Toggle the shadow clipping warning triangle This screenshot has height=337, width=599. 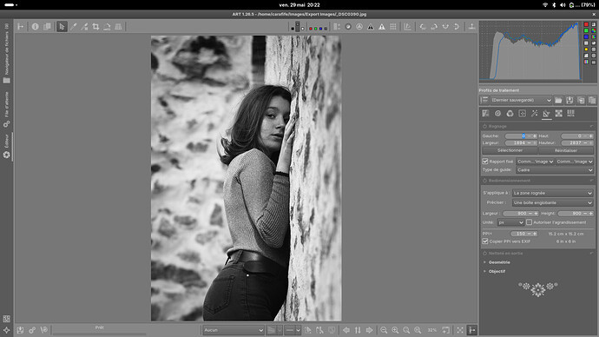[371, 26]
